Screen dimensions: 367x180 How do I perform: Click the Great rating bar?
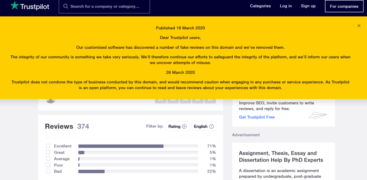click(x=138, y=152)
